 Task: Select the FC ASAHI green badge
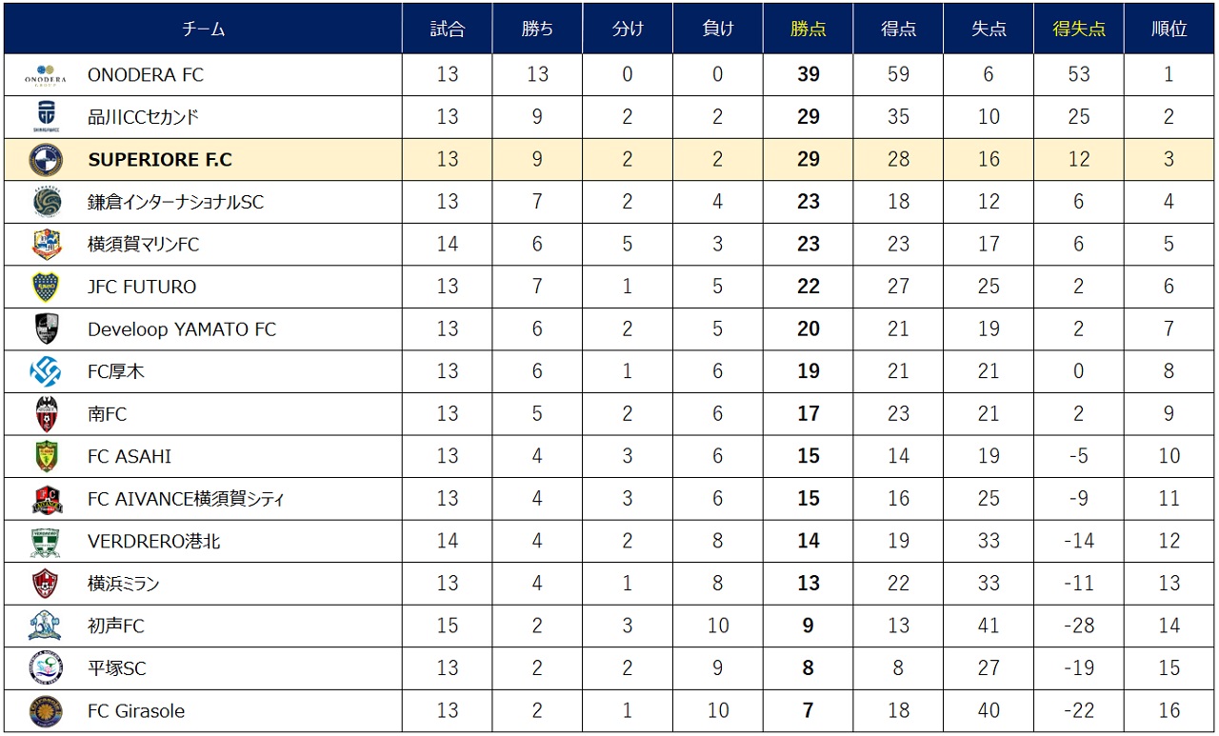[x=46, y=456]
